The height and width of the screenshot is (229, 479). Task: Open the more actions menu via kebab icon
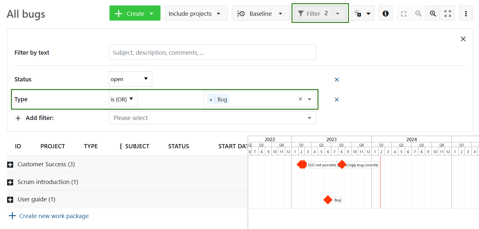[x=466, y=13]
